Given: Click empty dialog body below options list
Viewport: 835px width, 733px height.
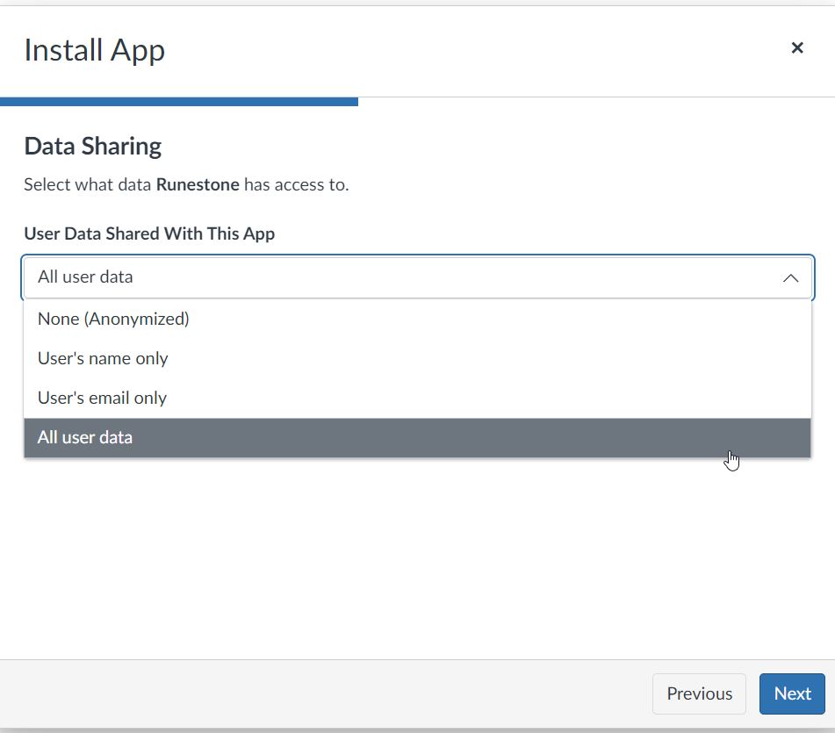Looking at the screenshot, I should [x=418, y=559].
